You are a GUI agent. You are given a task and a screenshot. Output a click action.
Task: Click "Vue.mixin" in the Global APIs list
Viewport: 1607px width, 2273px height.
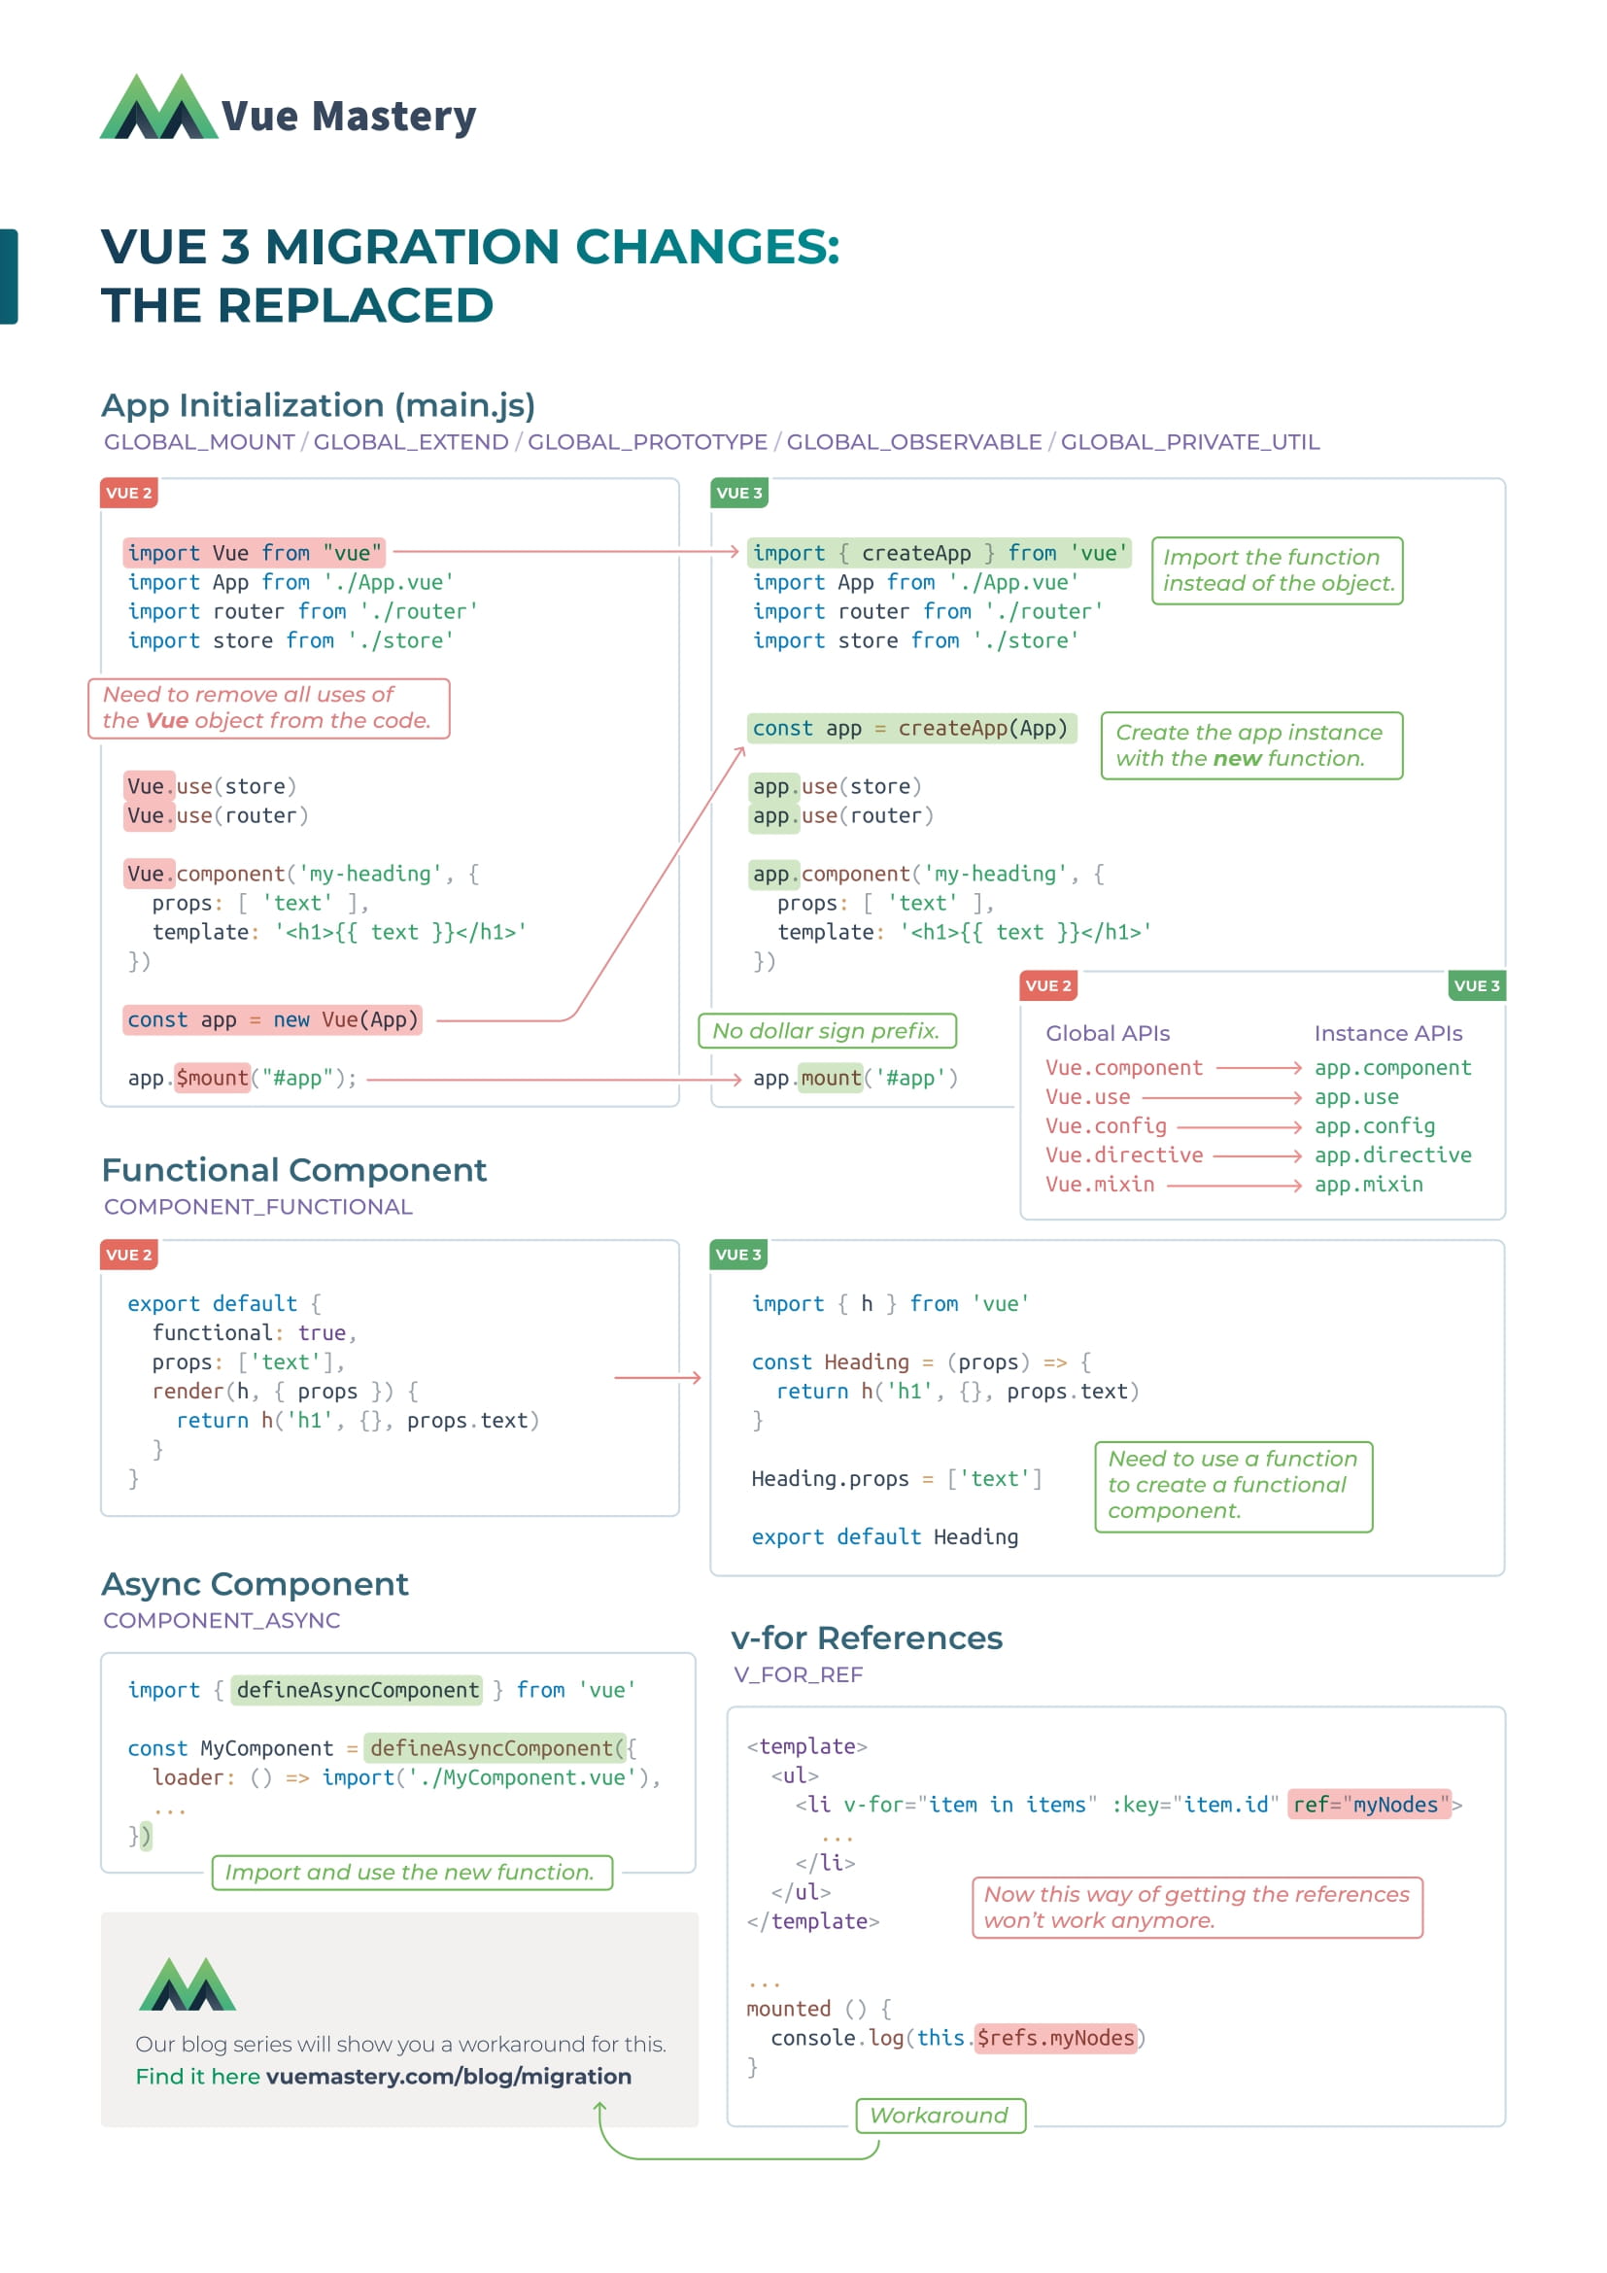[1100, 1184]
